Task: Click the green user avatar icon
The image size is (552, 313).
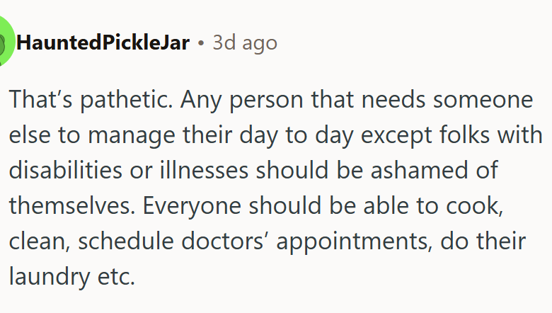Action: point(4,42)
